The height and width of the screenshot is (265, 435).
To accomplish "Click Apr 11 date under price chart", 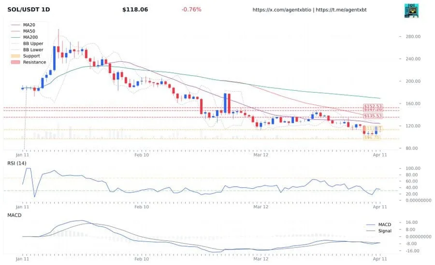I will [380, 155].
